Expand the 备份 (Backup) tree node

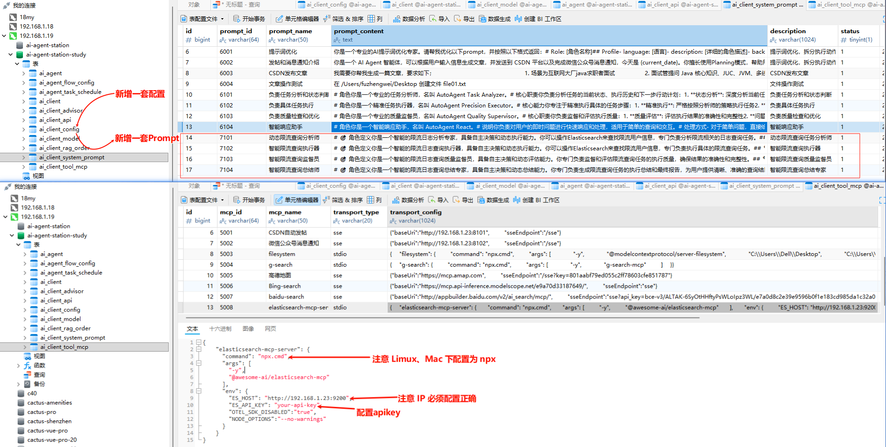pos(19,384)
